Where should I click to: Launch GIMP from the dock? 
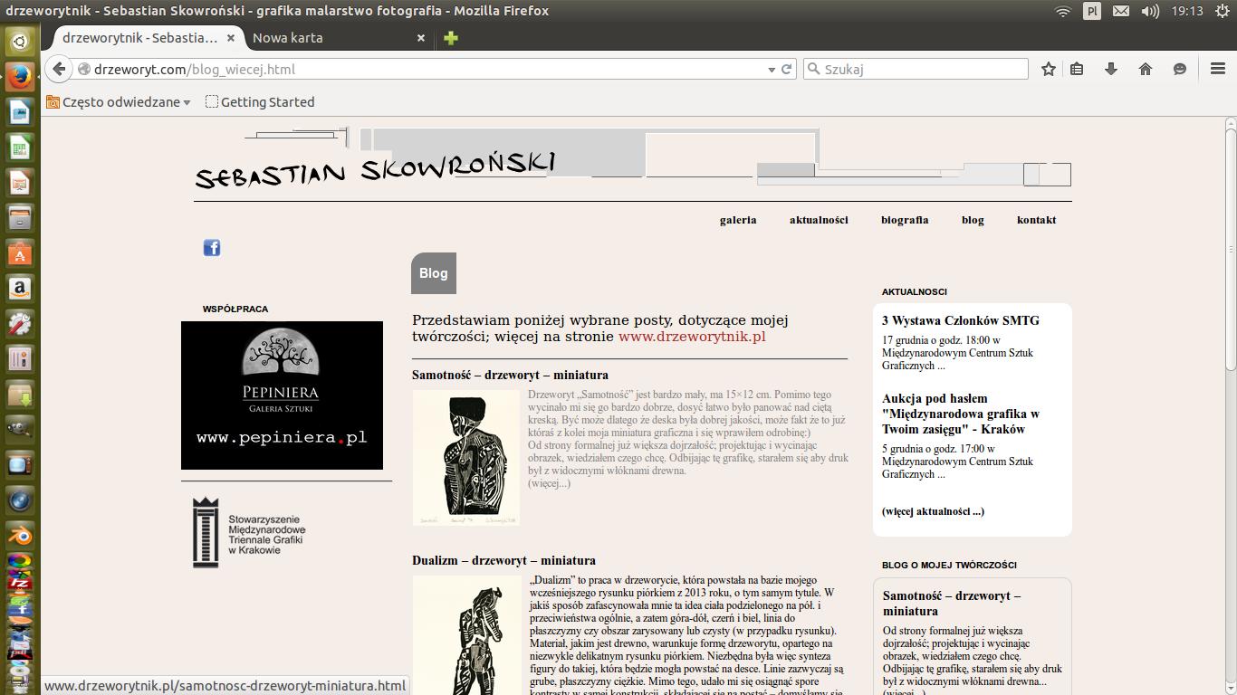pos(20,430)
